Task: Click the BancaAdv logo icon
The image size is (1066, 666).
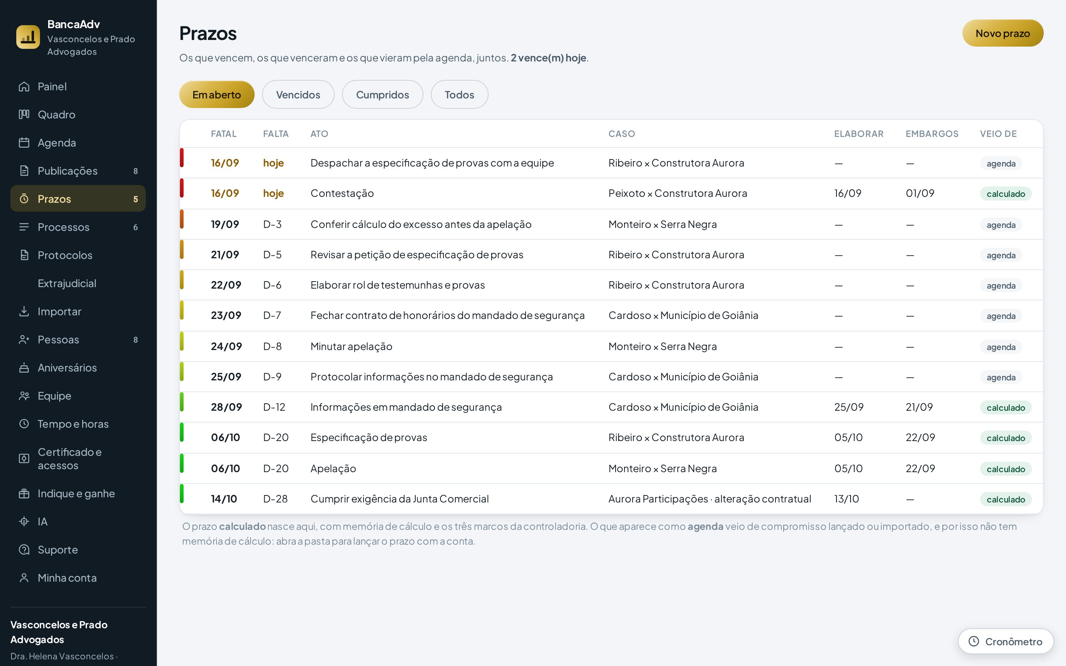Action: [x=28, y=37]
